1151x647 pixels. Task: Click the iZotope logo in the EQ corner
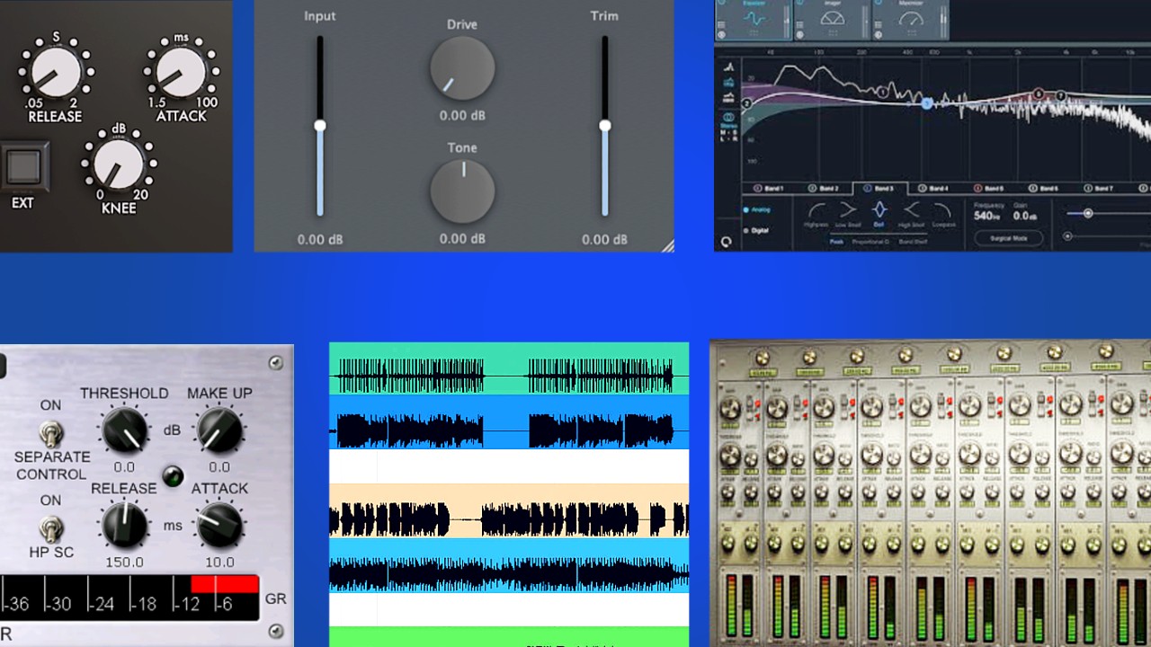click(x=725, y=241)
